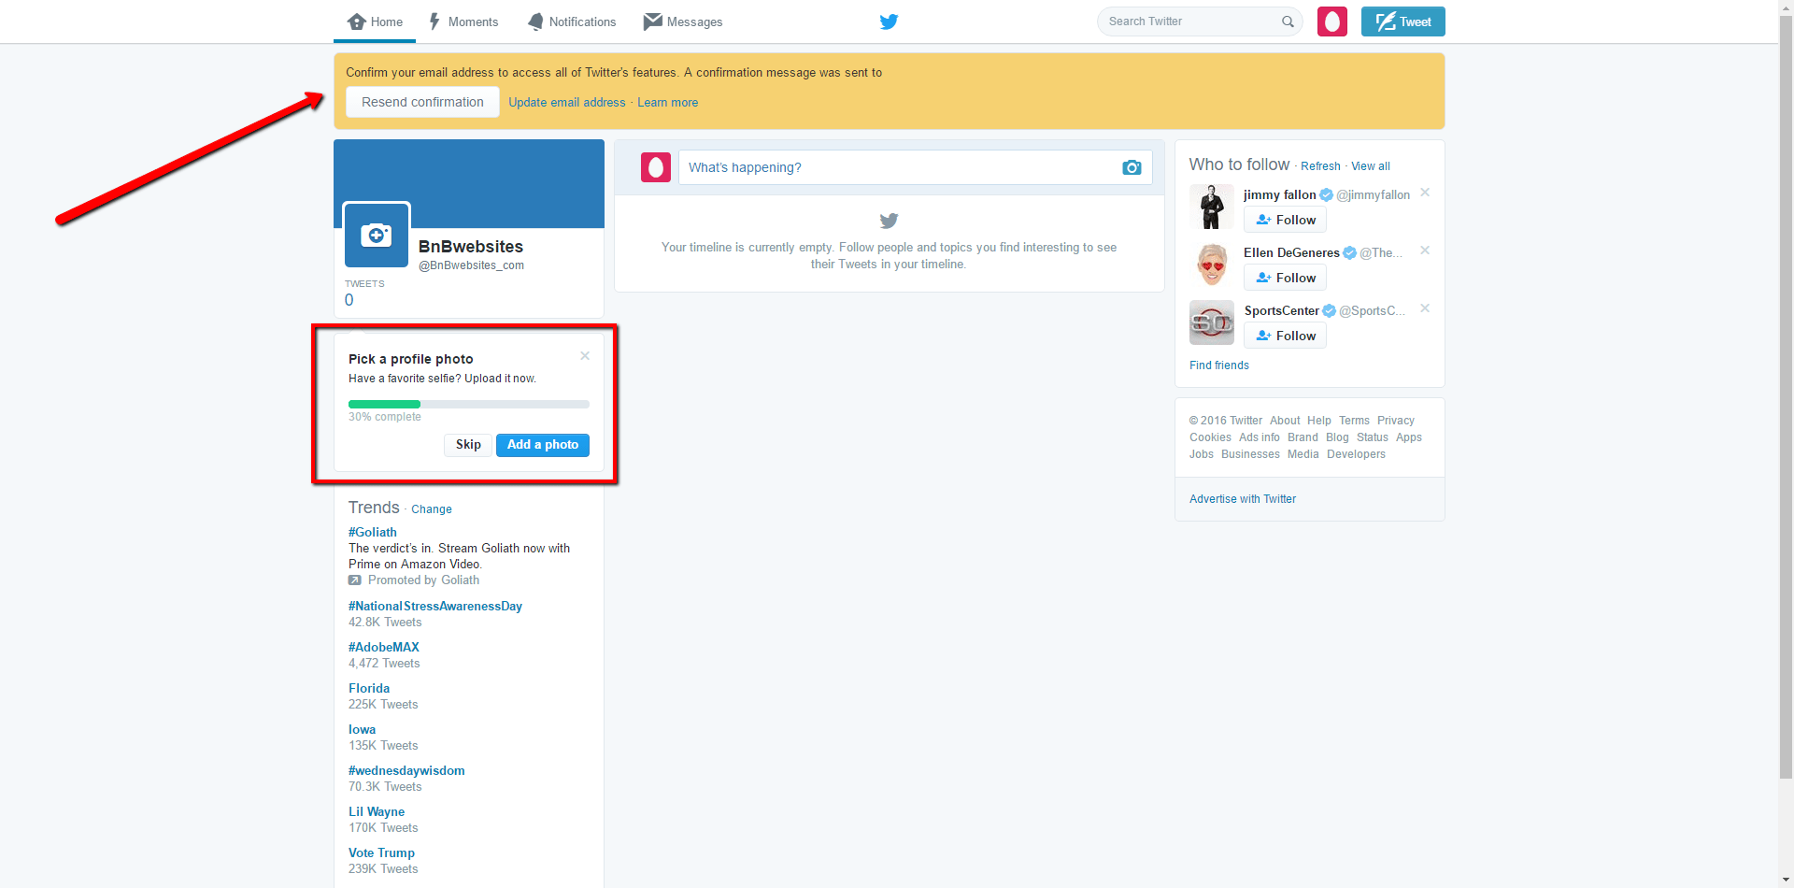The width and height of the screenshot is (1794, 888).
Task: Click the promoted arrow icon beside Goliath
Action: pos(354,580)
